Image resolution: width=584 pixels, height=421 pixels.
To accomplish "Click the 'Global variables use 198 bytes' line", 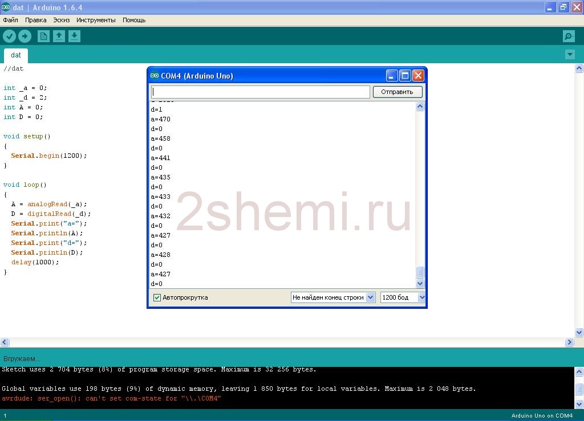I will coord(239,389).
